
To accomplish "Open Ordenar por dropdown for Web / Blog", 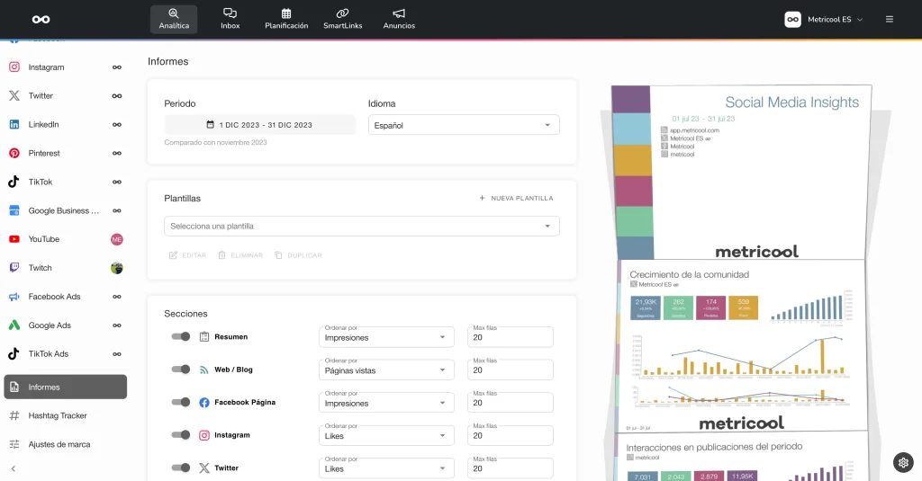I will [386, 370].
